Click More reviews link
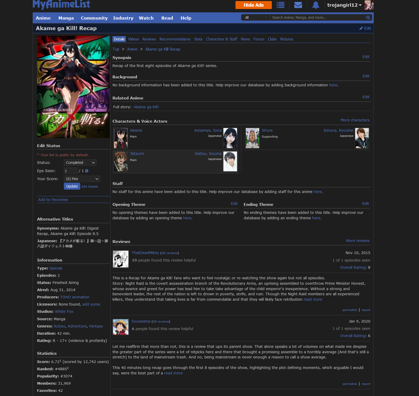419x396 pixels. click(358, 241)
